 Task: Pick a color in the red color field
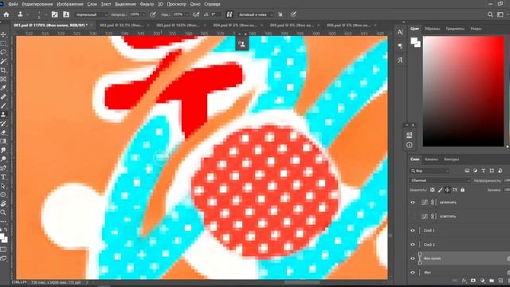pos(463,91)
